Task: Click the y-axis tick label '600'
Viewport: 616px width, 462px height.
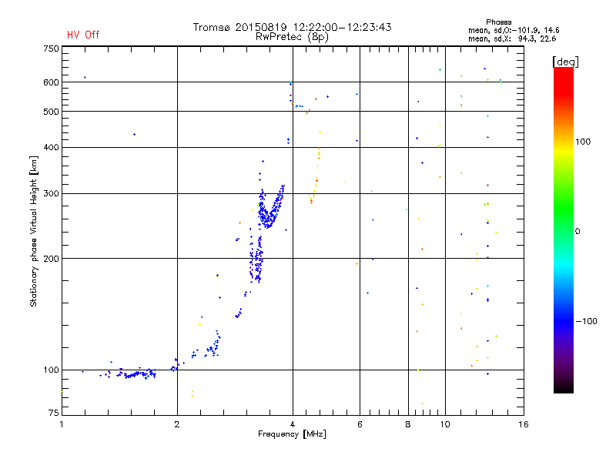Action: pos(51,82)
